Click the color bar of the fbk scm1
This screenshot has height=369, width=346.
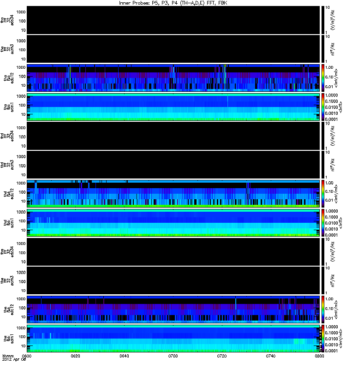(x=323, y=339)
